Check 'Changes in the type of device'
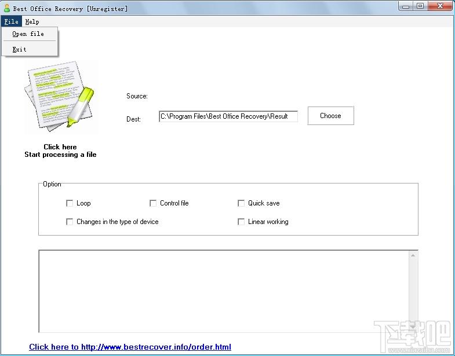This screenshot has height=356, width=455. pos(70,222)
